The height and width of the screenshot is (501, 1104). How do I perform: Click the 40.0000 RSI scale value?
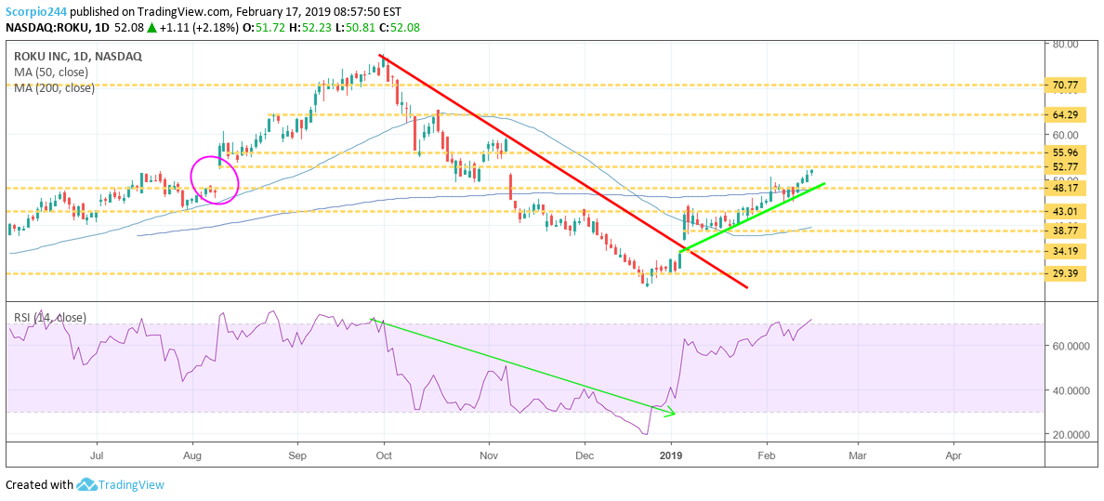tap(1067, 390)
